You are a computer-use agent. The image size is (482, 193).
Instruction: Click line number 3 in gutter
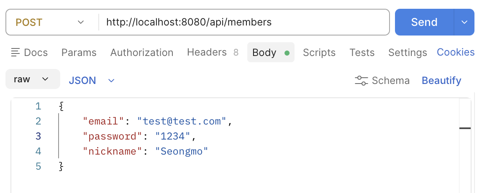(38, 136)
